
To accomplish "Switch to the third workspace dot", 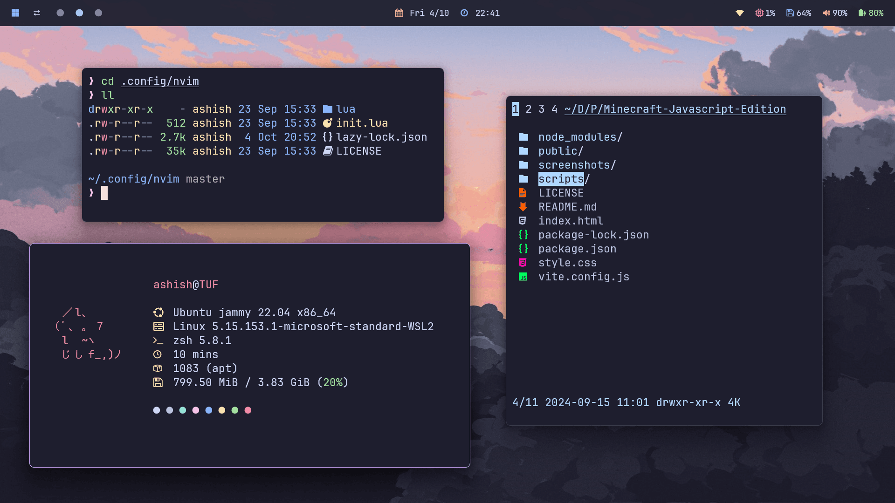I will [x=98, y=13].
